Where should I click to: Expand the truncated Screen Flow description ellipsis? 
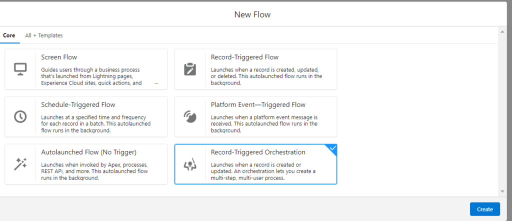tap(156, 83)
